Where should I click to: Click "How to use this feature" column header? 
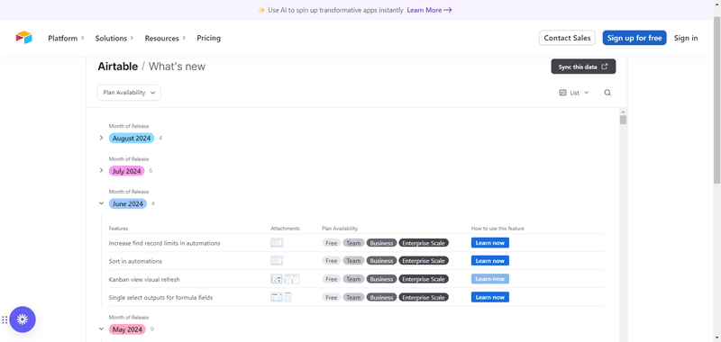point(497,229)
